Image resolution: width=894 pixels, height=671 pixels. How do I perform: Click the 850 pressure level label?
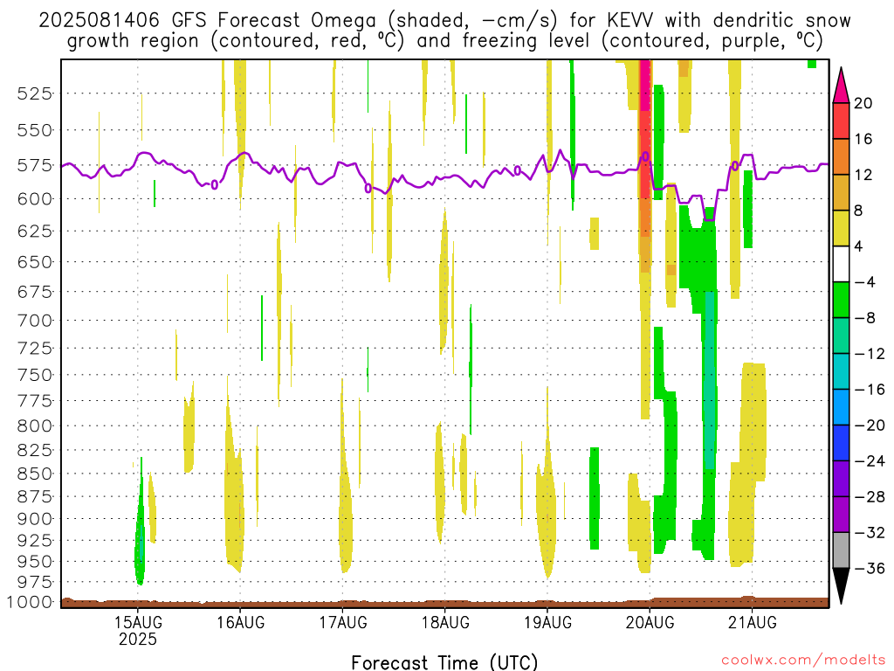point(35,474)
